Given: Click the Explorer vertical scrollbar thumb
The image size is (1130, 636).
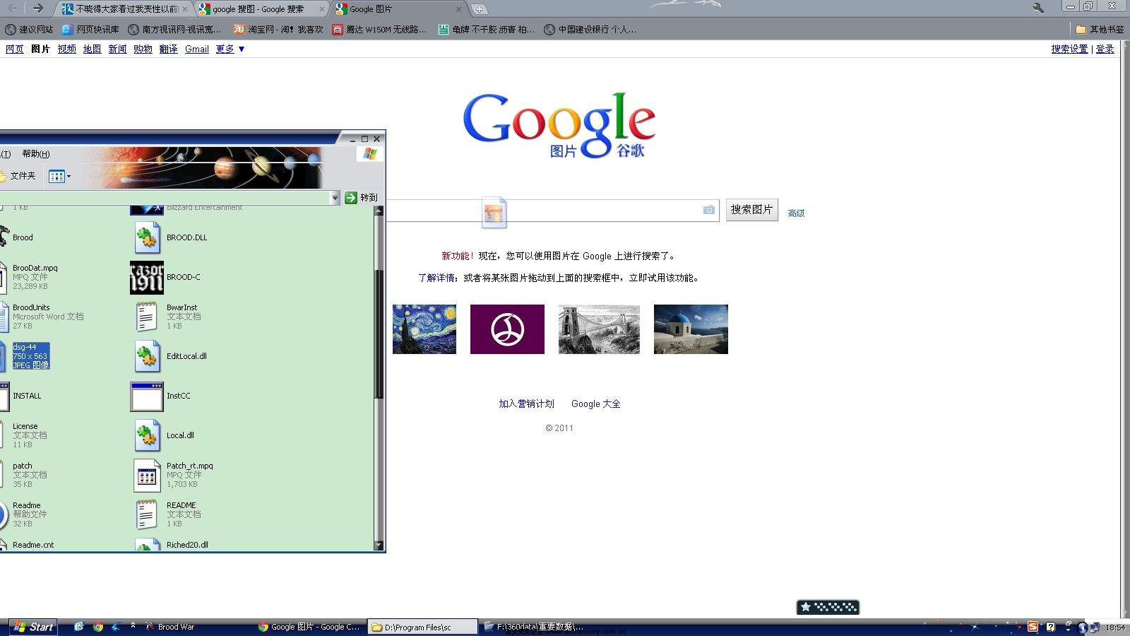Looking at the screenshot, I should click(x=379, y=334).
